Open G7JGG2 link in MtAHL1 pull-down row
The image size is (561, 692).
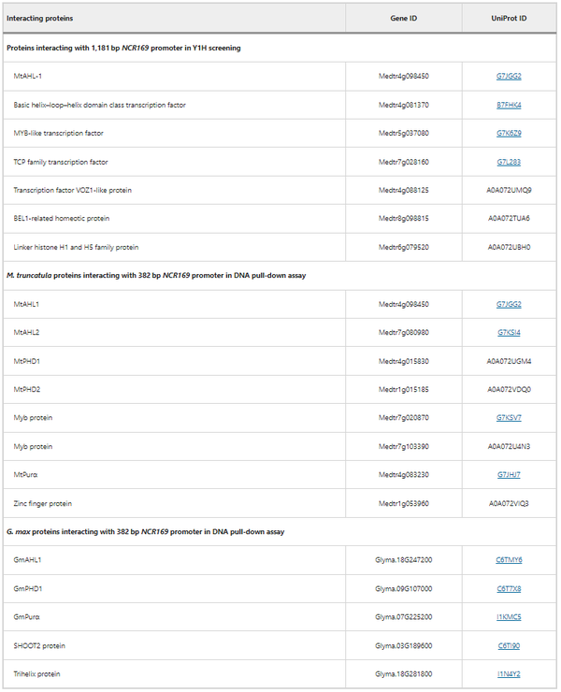click(509, 304)
